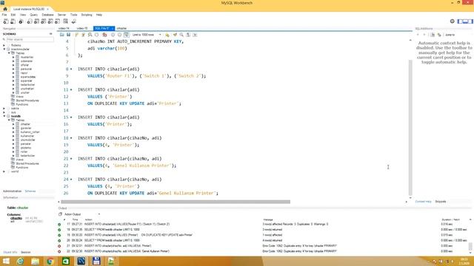Image resolution: width=474 pixels, height=266 pixels.
Task: Expand the sakila schema node
Action: click(4, 109)
